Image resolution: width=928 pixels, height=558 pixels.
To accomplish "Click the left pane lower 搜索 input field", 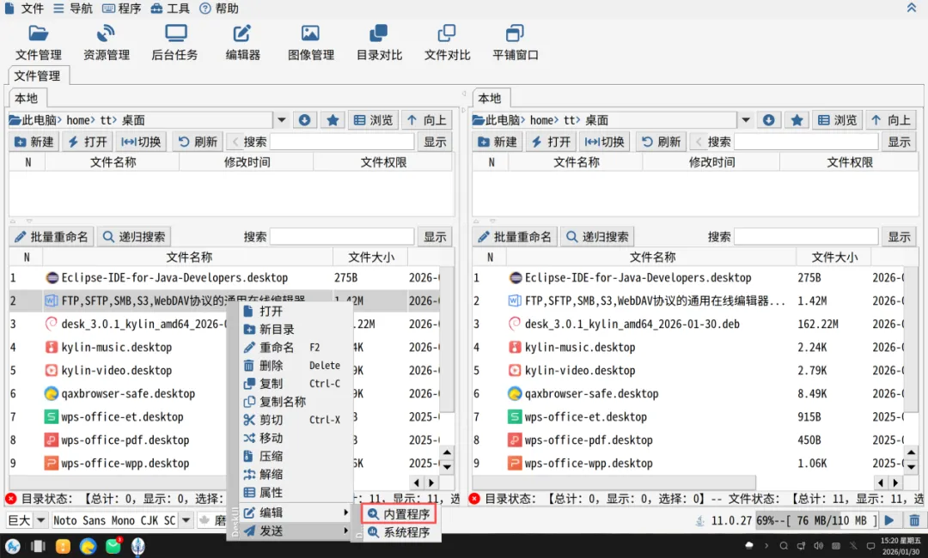I will (341, 237).
